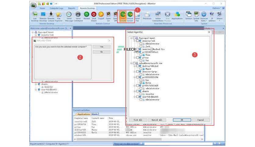This screenshot has height=147, width=255.
Task: Click the help icon next to Options
Action: point(224,8)
